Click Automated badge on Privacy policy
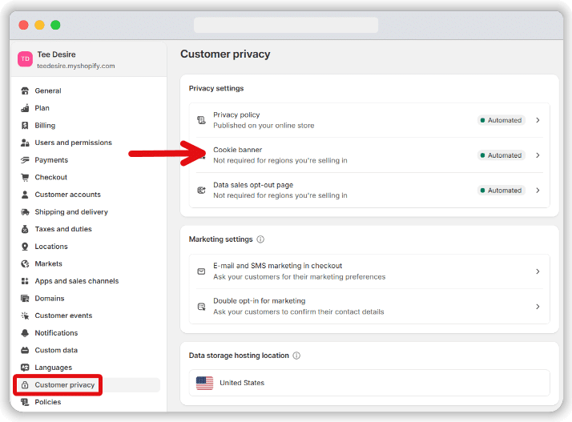Screen dimensions: 572x422 (x=502, y=120)
